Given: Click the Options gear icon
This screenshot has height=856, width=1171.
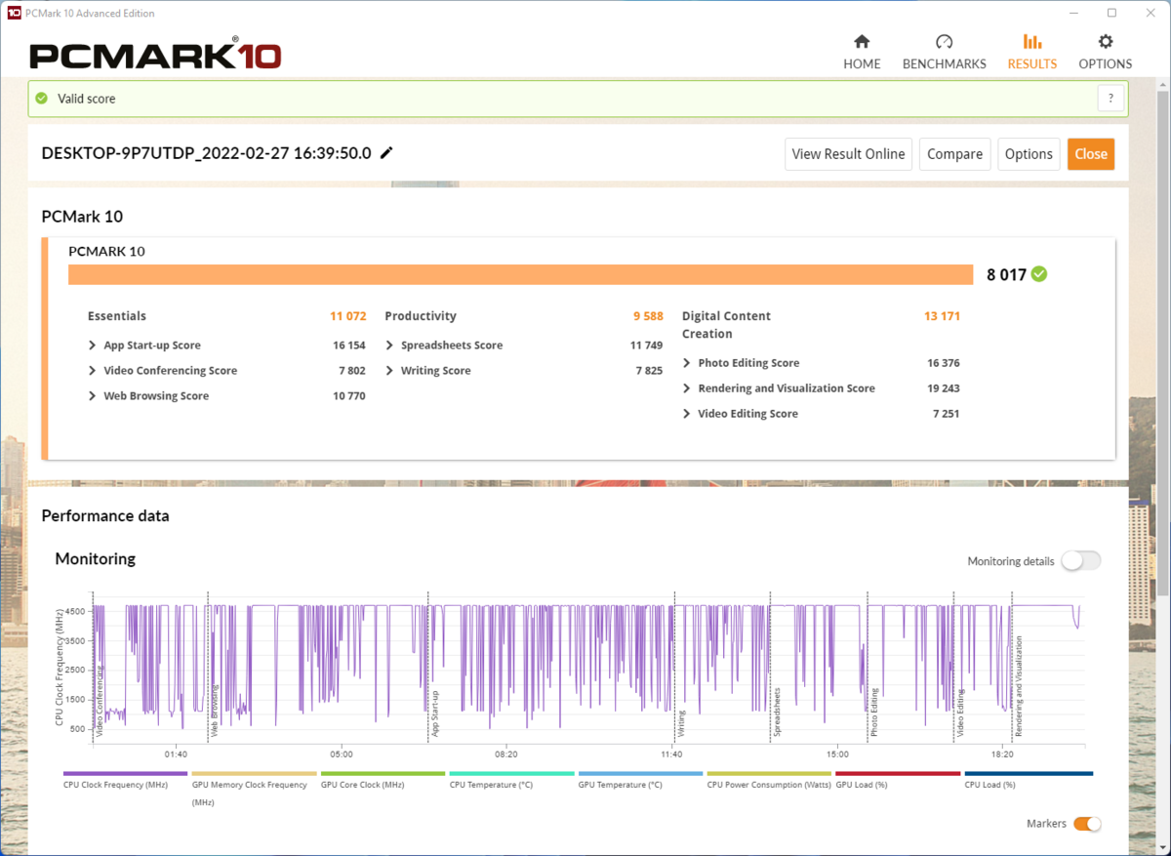Looking at the screenshot, I should point(1105,42).
